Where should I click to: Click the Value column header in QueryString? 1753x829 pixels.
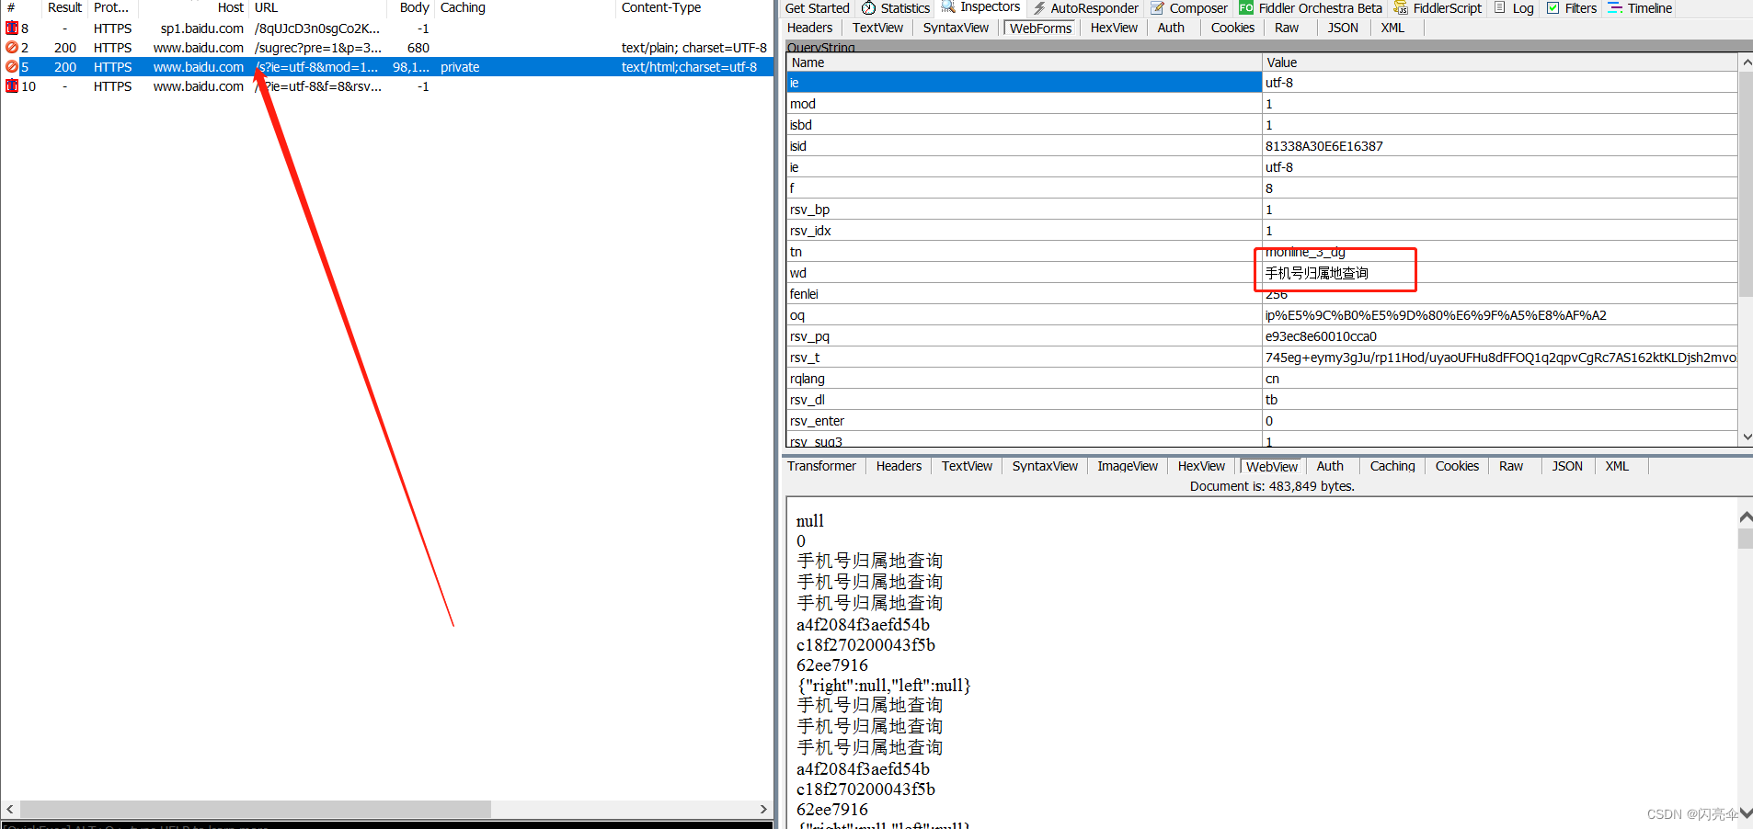[x=1499, y=62]
